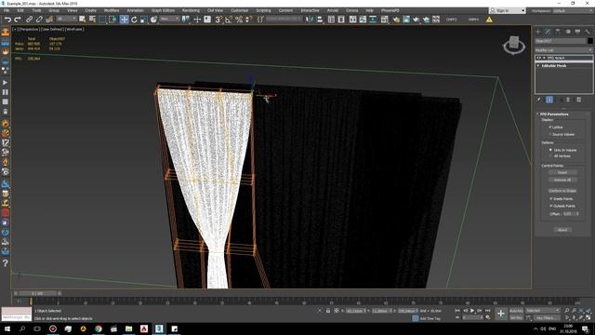This screenshot has height=335, width=595.
Task: Toggle the Angle Snap icon
Action: coord(229,19)
